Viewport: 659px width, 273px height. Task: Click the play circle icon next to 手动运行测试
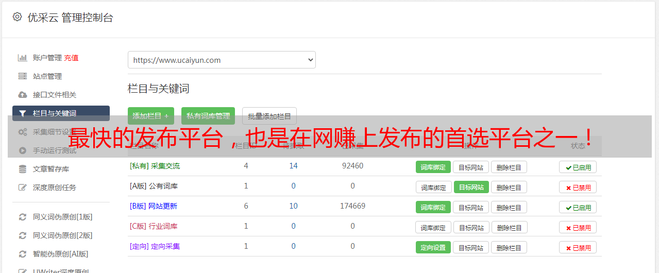pyautogui.click(x=22, y=150)
